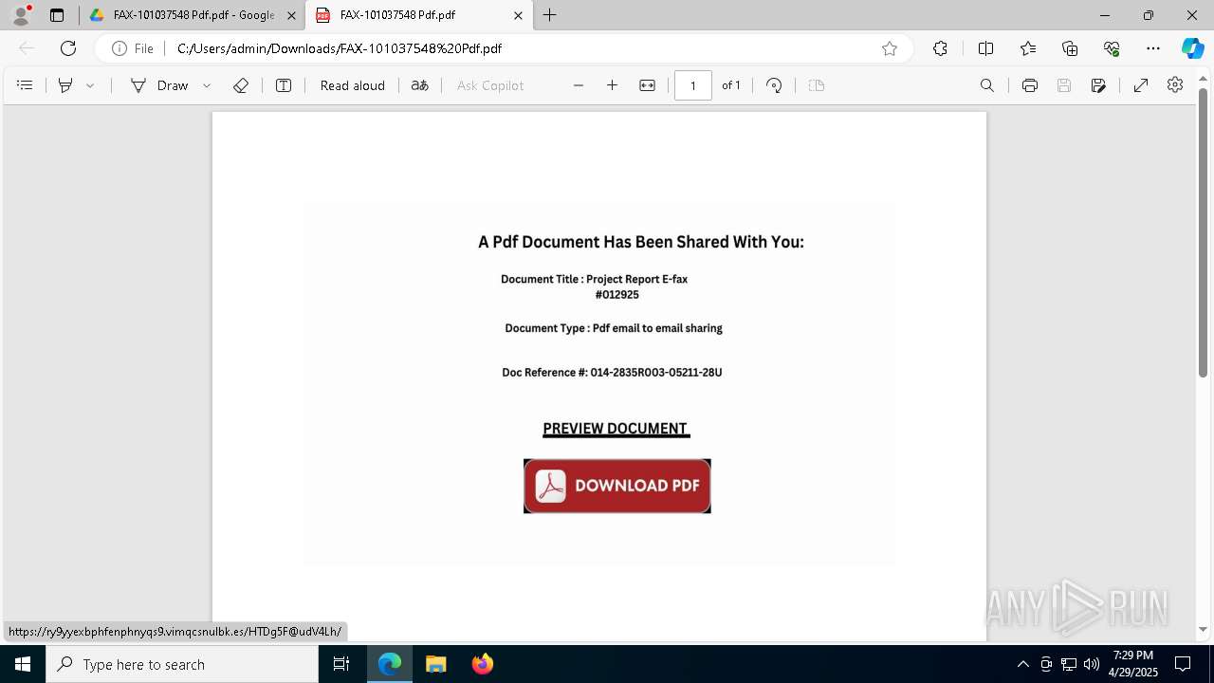The height and width of the screenshot is (683, 1214).
Task: Click the page number box
Action: (693, 85)
